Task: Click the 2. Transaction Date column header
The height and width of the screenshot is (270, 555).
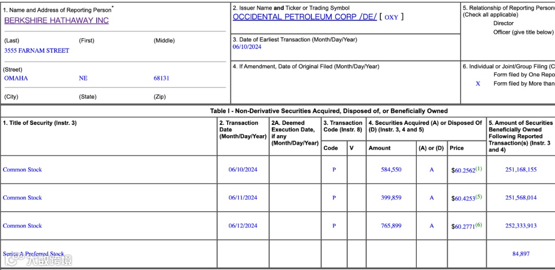Action: tap(243, 130)
